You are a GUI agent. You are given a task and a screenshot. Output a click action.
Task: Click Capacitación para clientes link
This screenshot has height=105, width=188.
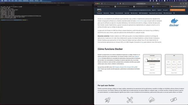[155, 13]
